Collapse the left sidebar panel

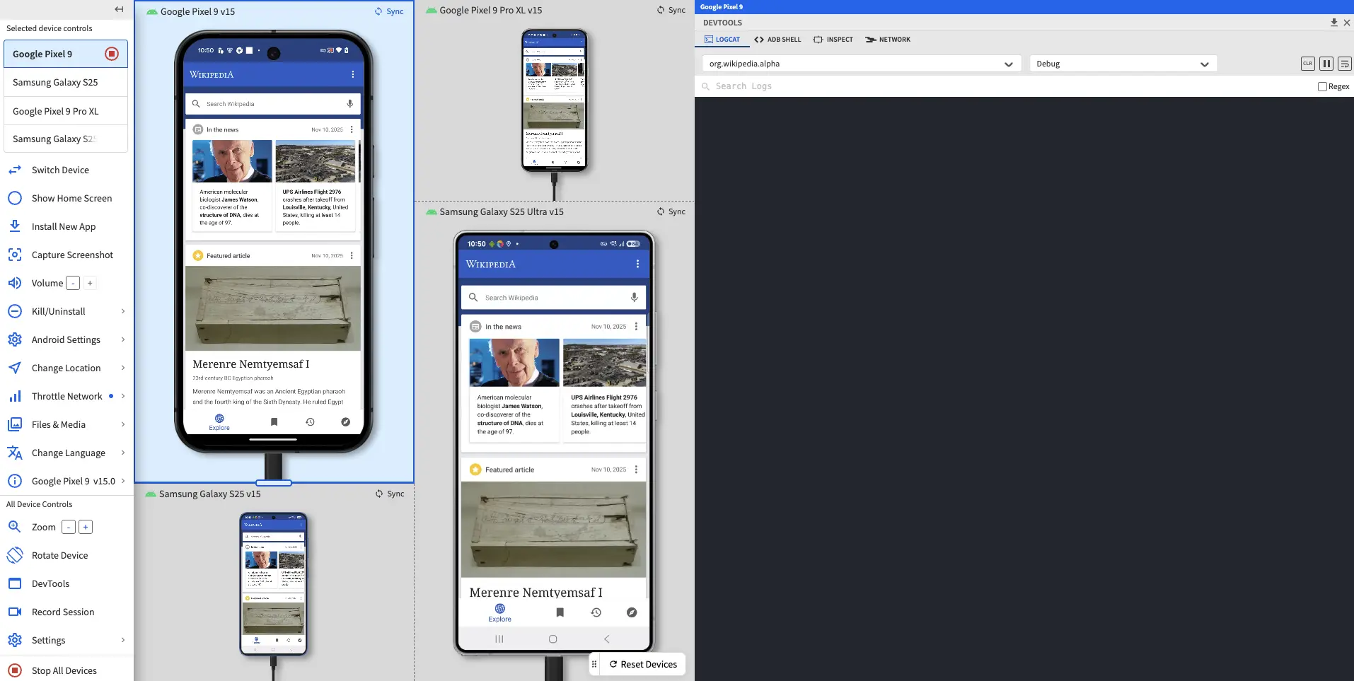[119, 9]
